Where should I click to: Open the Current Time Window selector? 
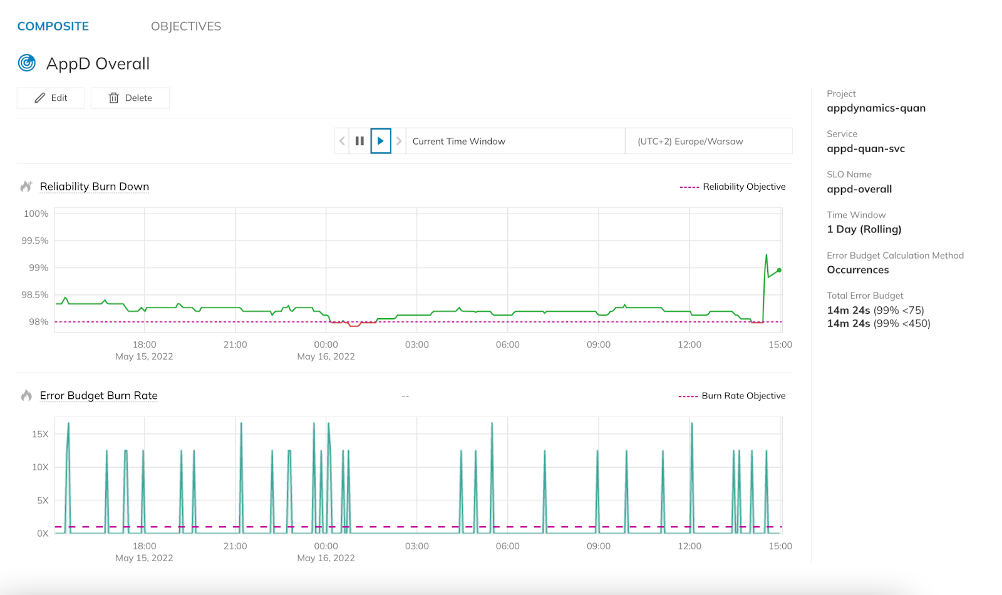(x=515, y=141)
